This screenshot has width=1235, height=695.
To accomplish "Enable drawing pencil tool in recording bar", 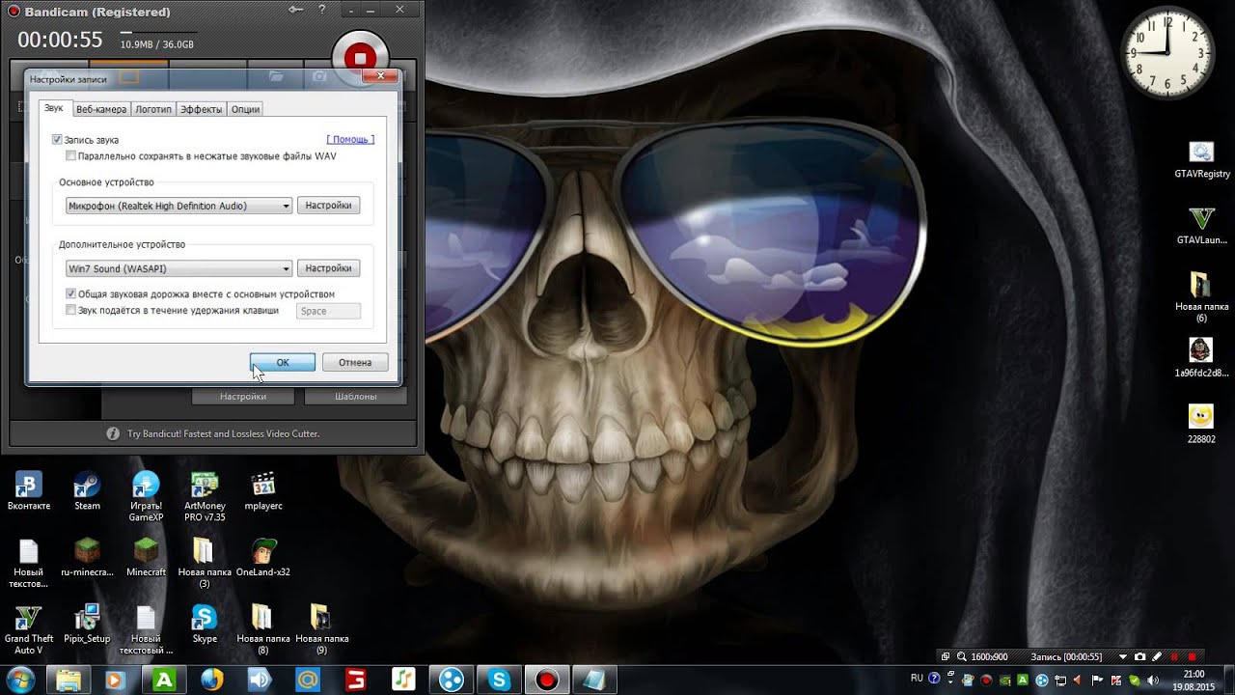I will tap(1157, 656).
